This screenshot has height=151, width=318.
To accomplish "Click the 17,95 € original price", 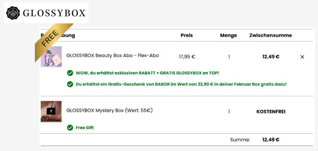I will [x=187, y=57].
